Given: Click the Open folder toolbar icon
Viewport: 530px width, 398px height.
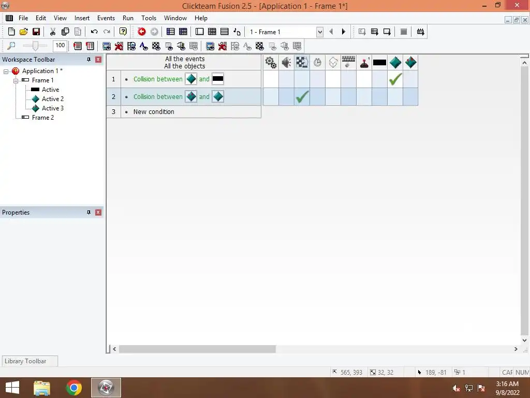Looking at the screenshot, I should (24, 32).
